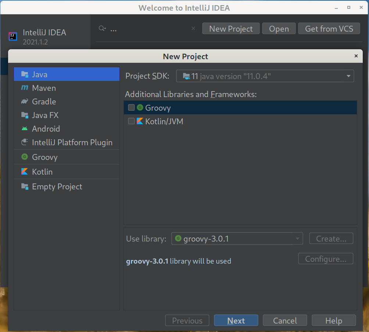Image resolution: width=369 pixels, height=332 pixels.
Task: Click the search magnifier icon
Action: pos(102,28)
